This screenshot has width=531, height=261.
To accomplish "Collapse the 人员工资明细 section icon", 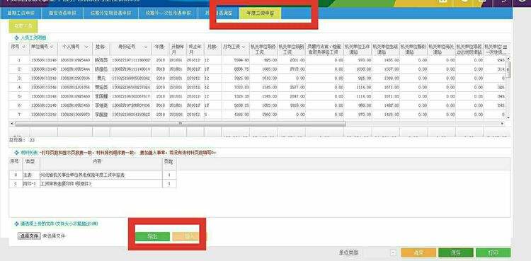I will pos(16,38).
